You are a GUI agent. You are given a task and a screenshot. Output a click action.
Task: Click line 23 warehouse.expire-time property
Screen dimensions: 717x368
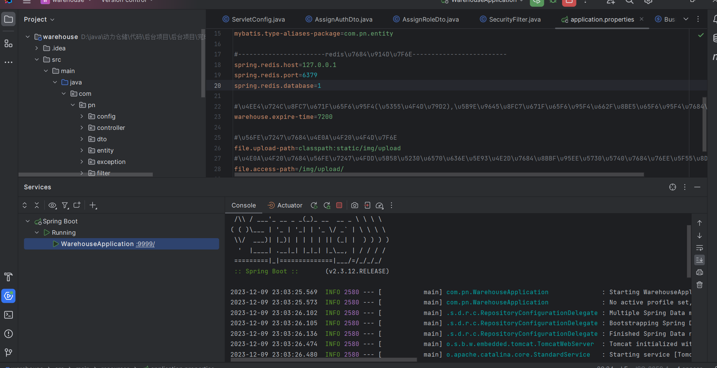pos(283,117)
